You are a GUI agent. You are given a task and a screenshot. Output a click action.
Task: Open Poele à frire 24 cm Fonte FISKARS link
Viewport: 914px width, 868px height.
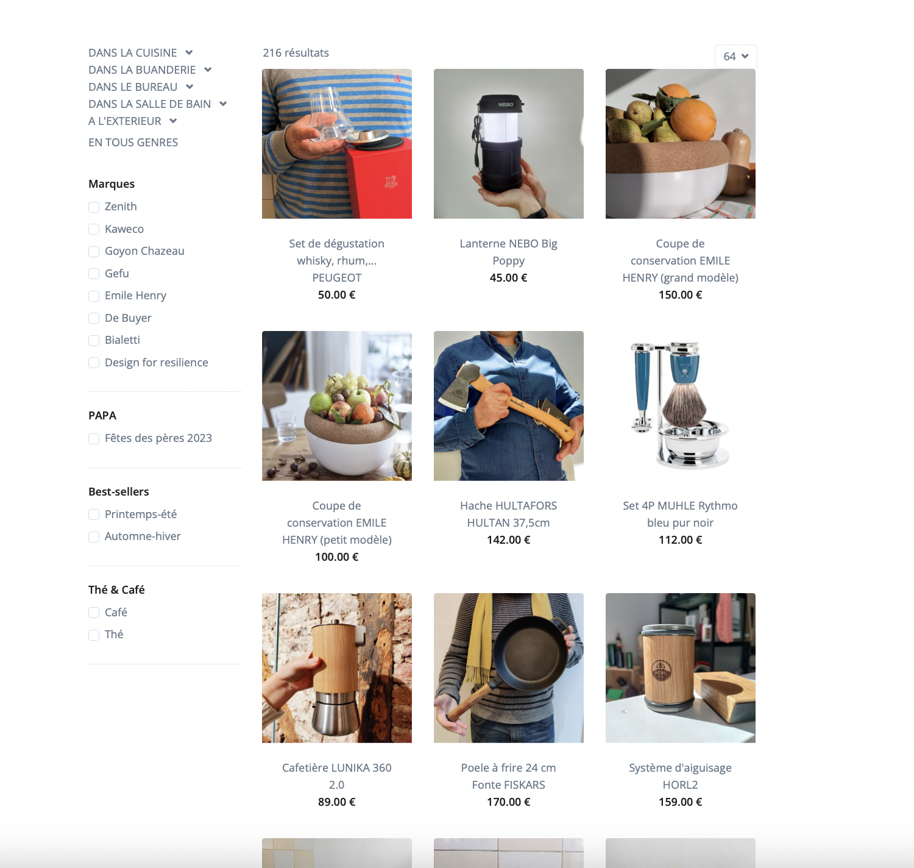tap(509, 776)
